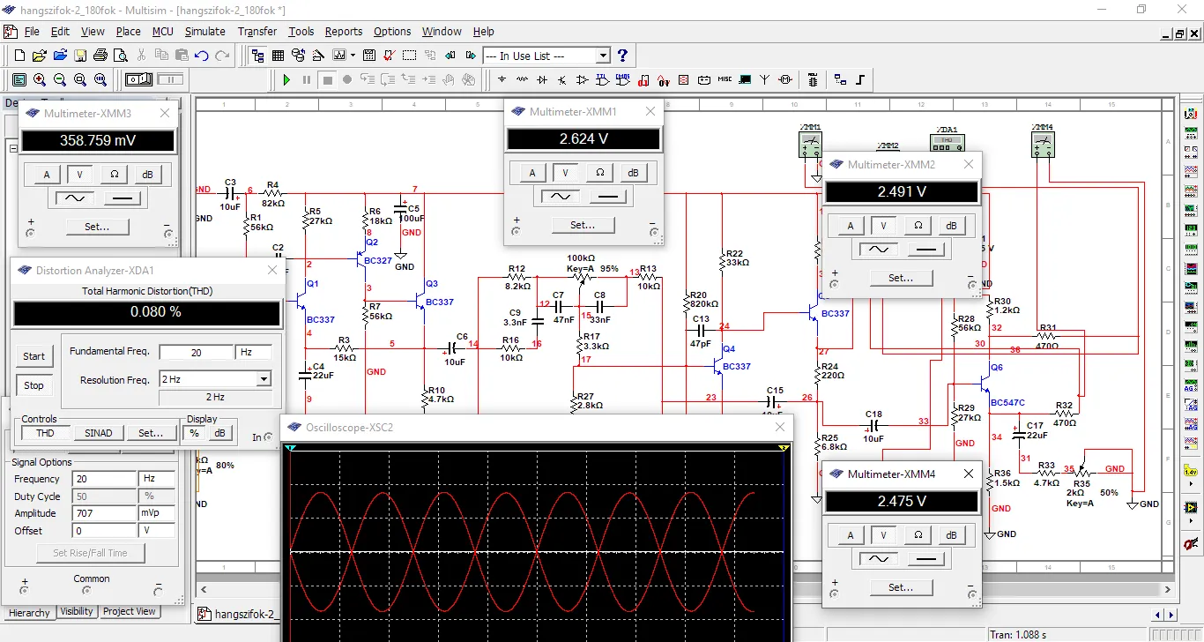Screen dimensions: 1204x642
Task: Create a new design file
Action: (20, 56)
